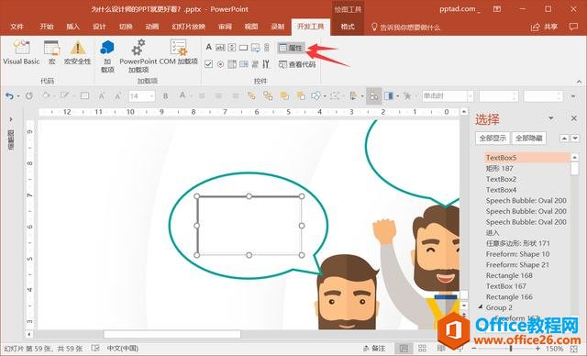Switch to the Design (设计) tab

(x=99, y=27)
